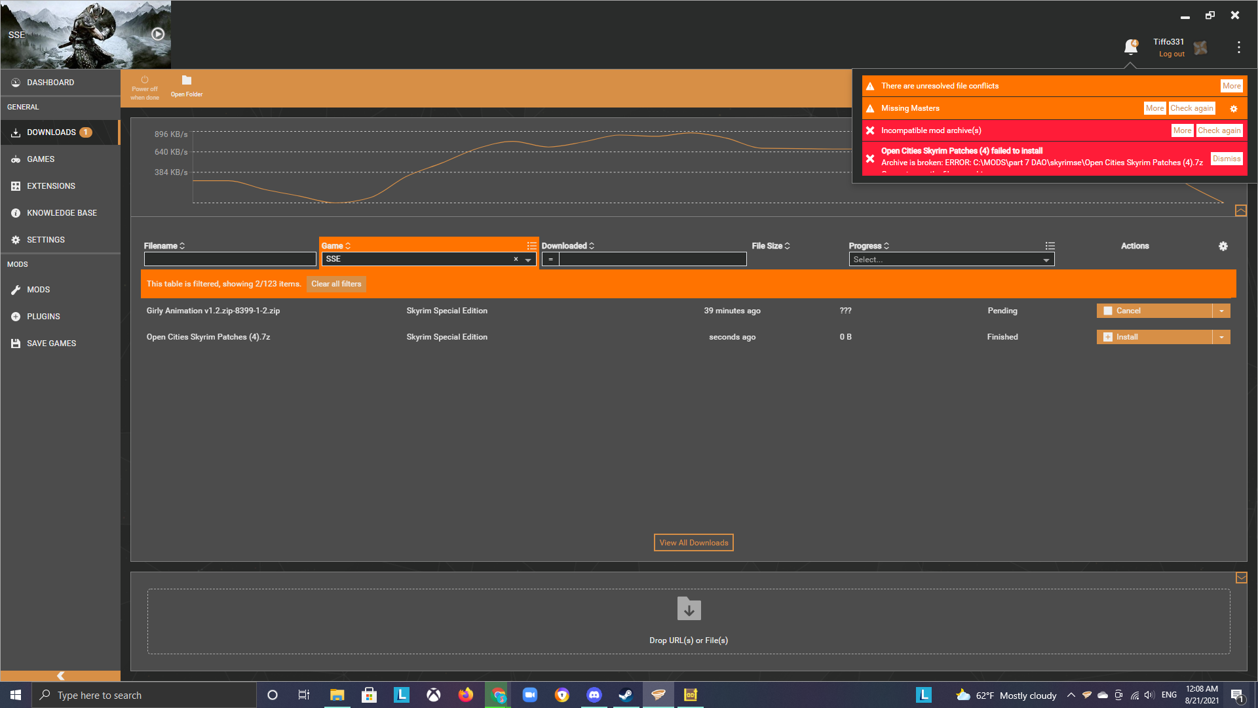Open the Progress Select dropdown
1258x708 pixels.
[951, 260]
